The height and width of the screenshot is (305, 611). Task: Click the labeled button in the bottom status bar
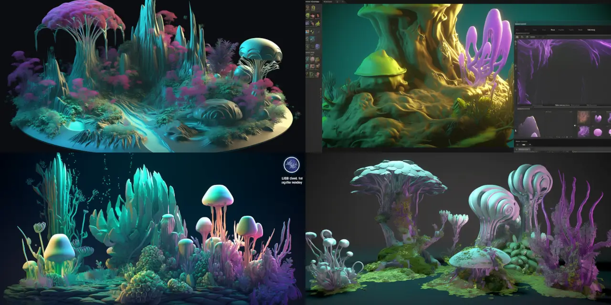[523, 150]
